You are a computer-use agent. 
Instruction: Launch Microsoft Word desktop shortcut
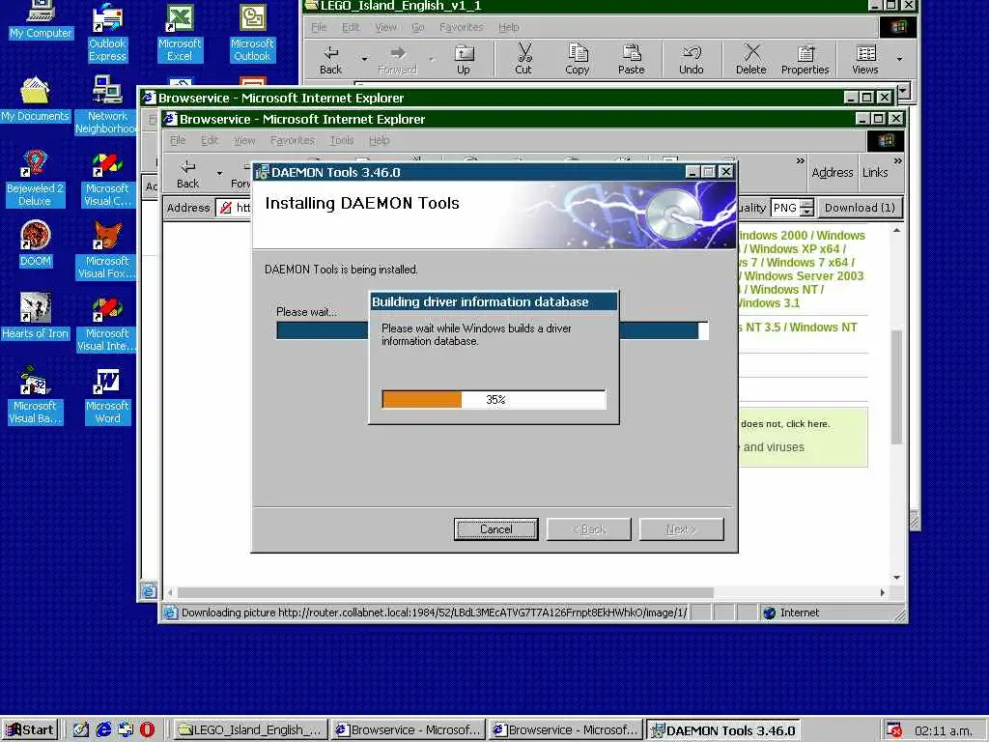107,396
